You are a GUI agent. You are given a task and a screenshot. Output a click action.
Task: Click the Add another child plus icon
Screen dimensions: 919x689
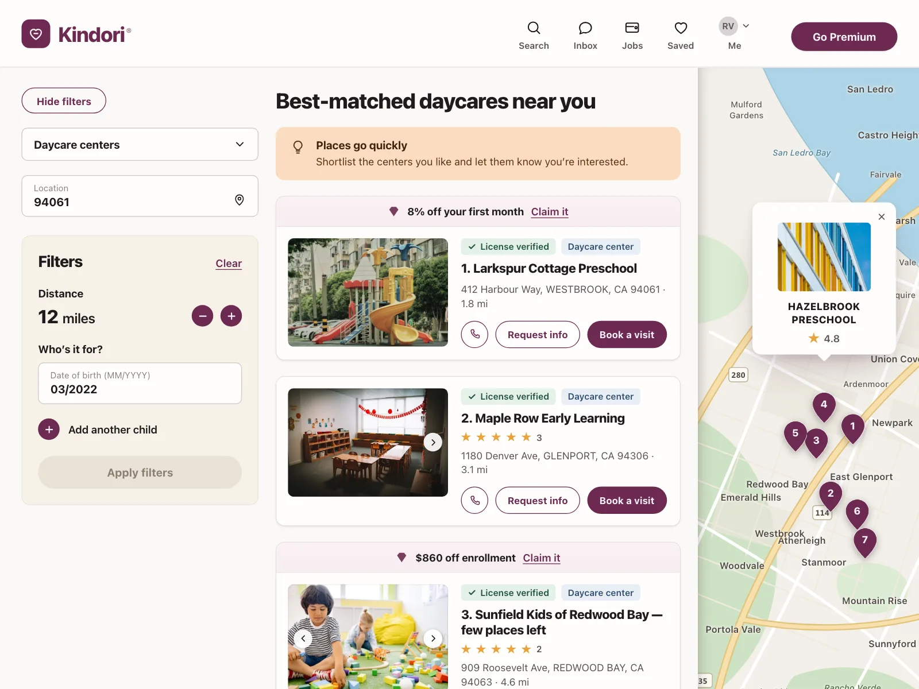49,429
